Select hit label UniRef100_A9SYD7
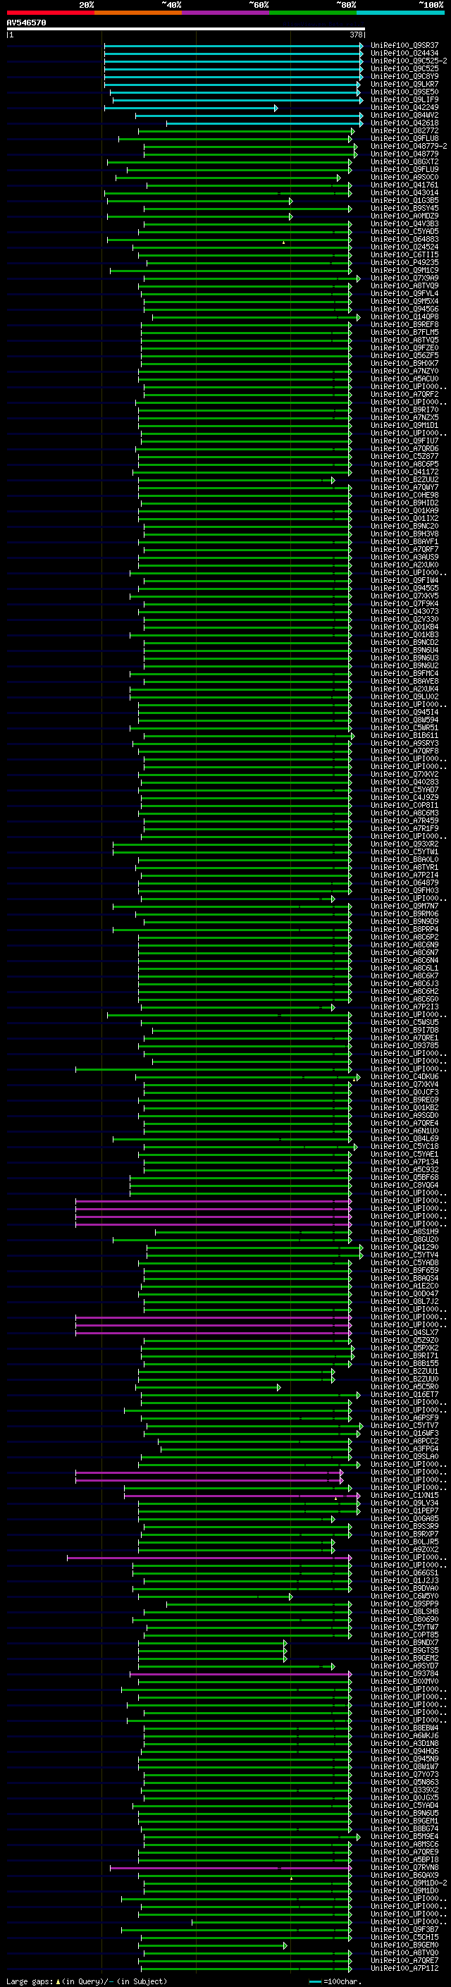451x1987 pixels. (404, 1666)
